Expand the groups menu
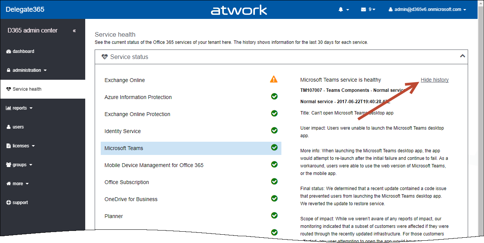Image resolution: width=484 pixels, height=243 pixels. (x=19, y=165)
